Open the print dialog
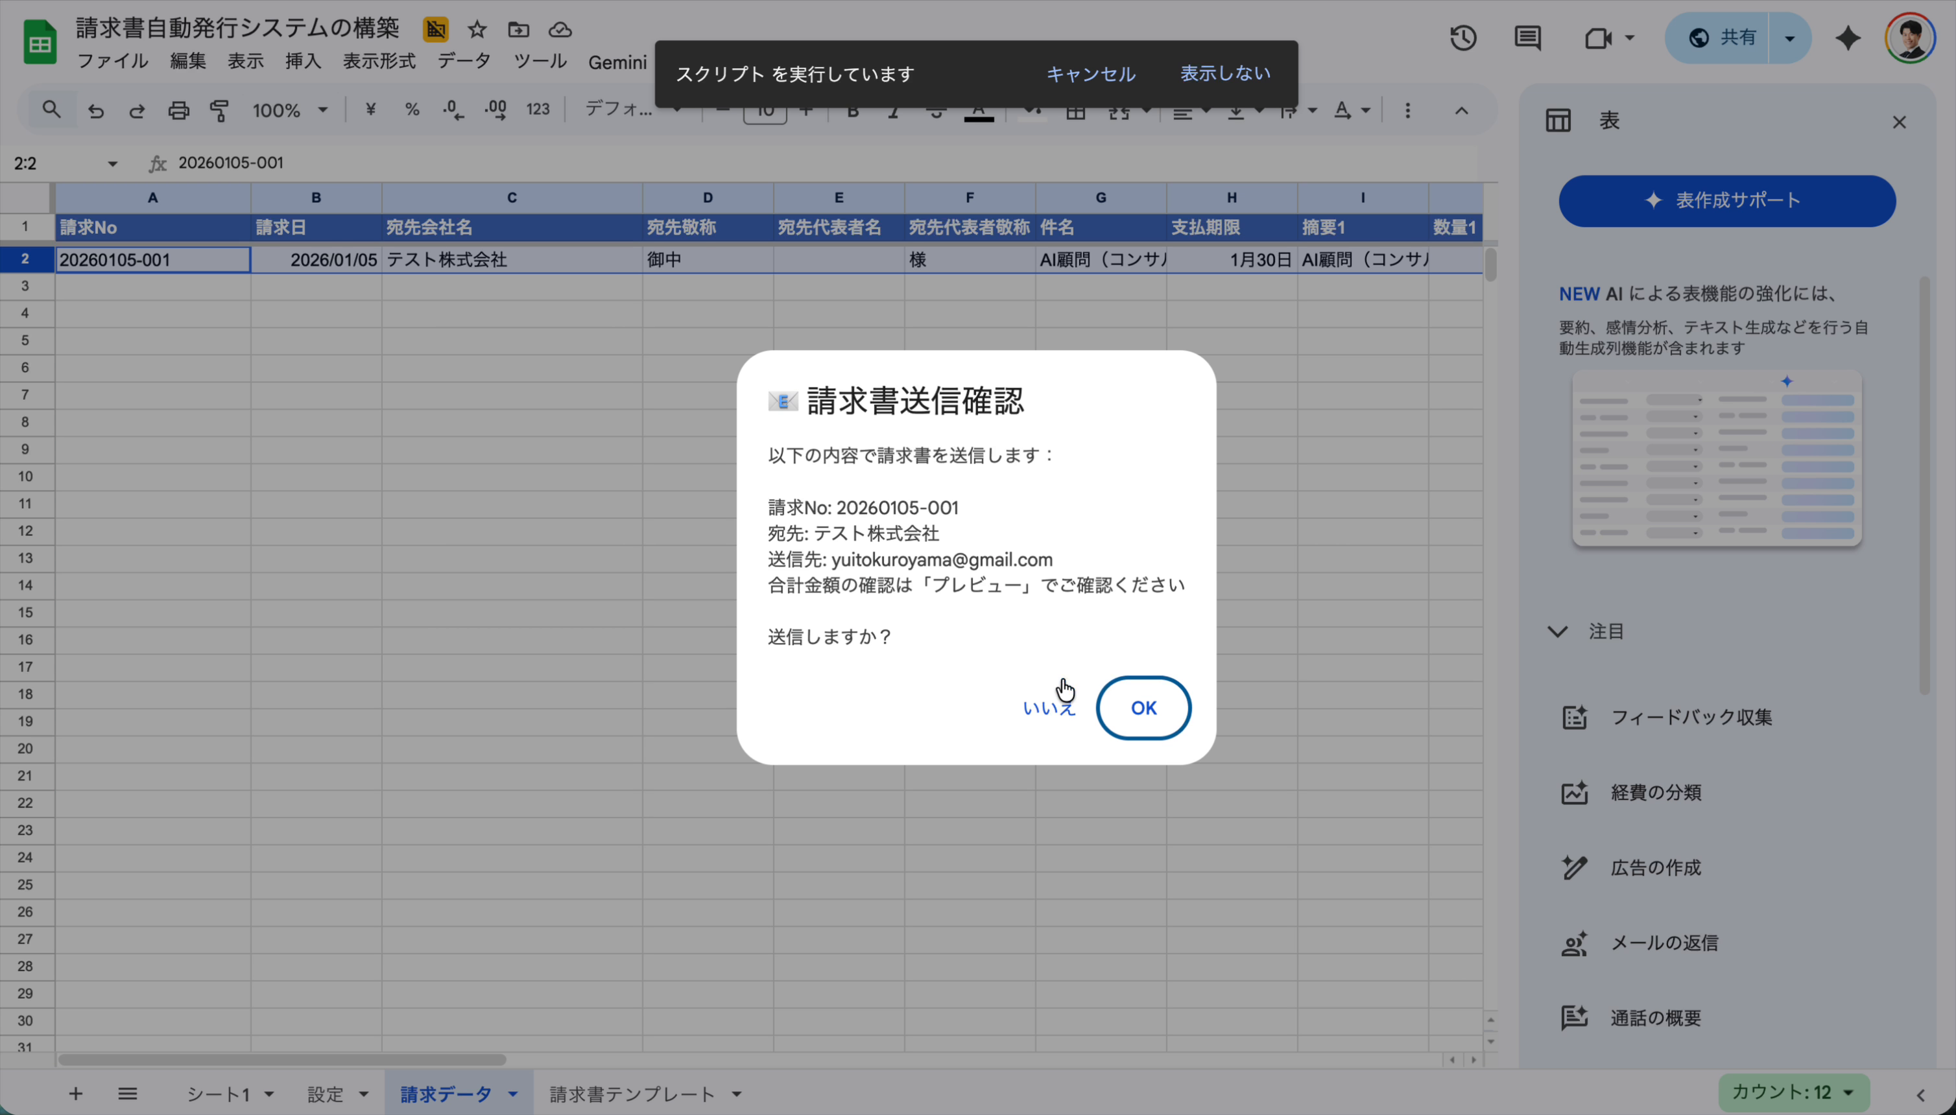Screen dimensions: 1956x1115 178,110
